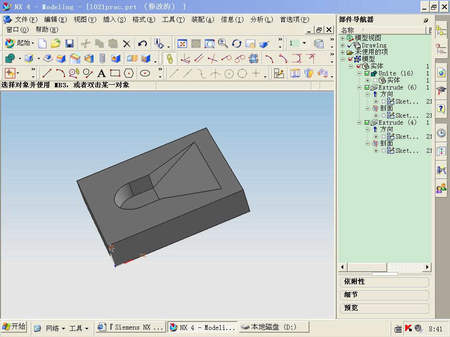Save the part with floppy disk icon
Image resolution: width=450 pixels, height=337 pixels.
69,43
